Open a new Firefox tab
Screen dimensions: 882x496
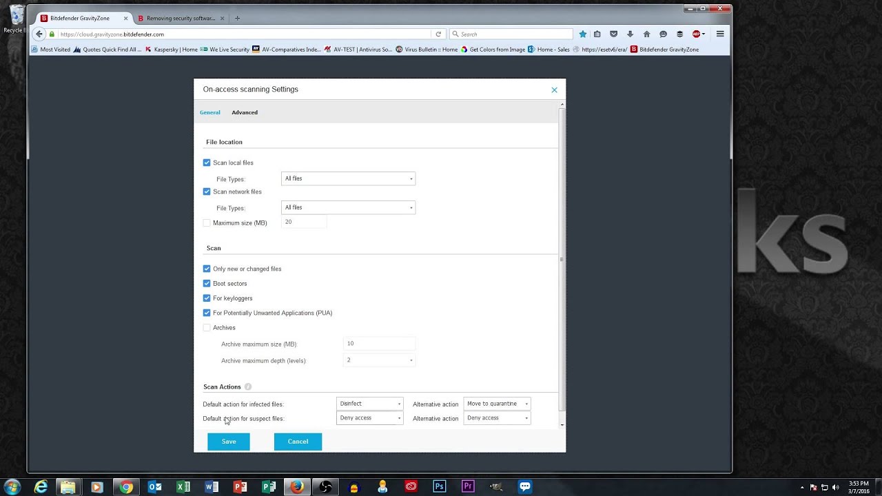tap(238, 19)
